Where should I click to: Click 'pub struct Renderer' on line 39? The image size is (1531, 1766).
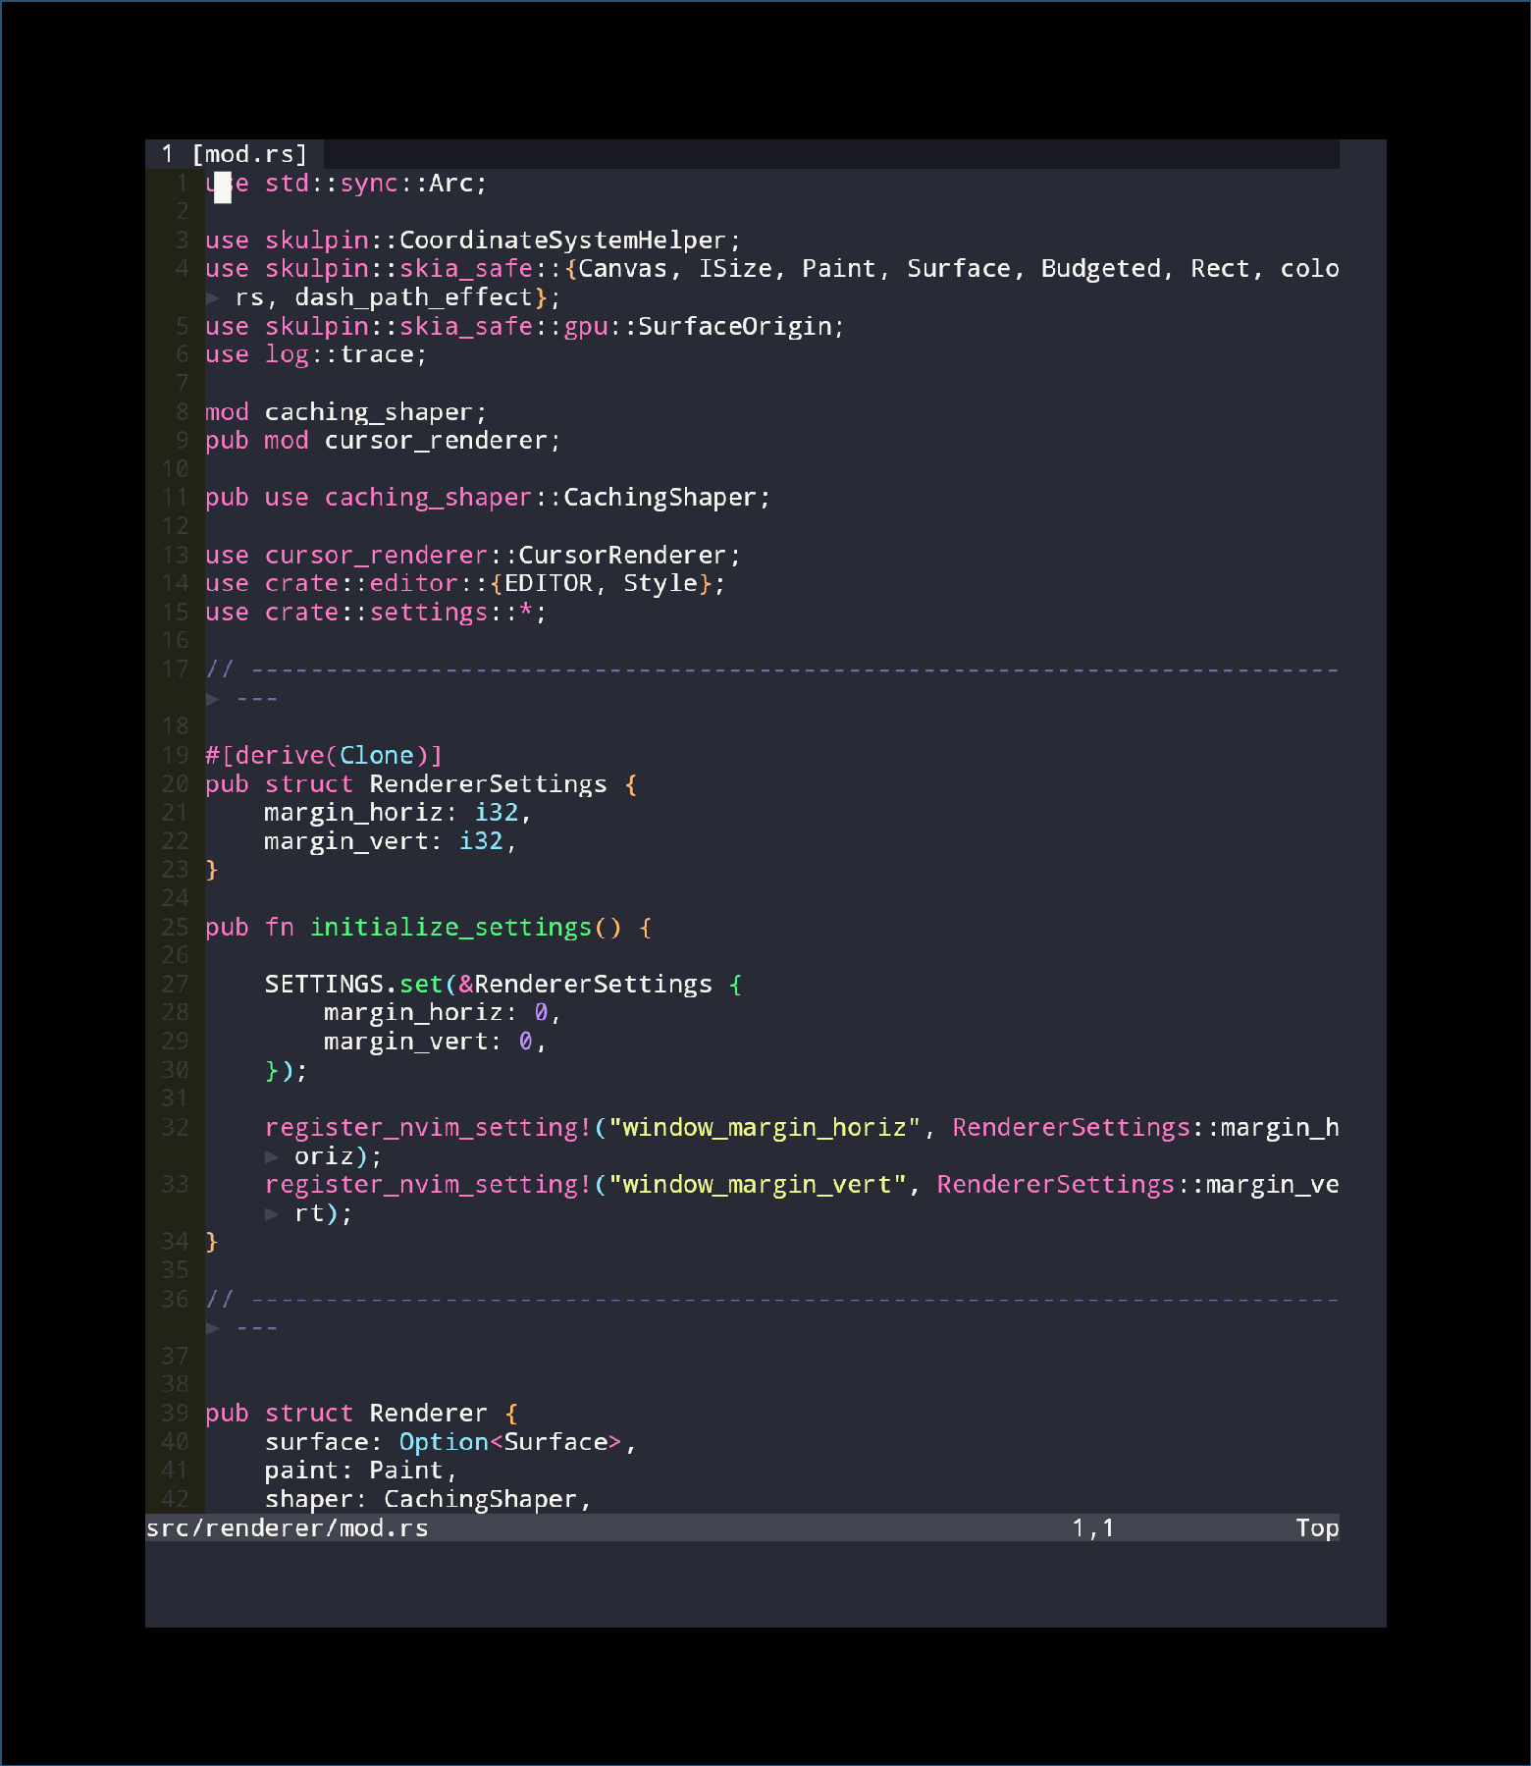coord(346,1414)
